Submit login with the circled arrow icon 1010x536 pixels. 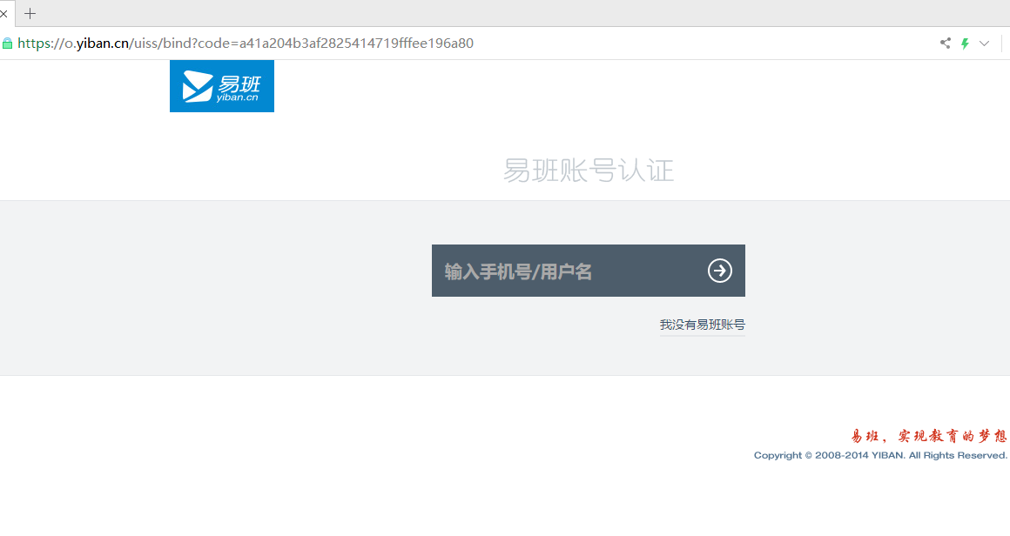point(719,271)
